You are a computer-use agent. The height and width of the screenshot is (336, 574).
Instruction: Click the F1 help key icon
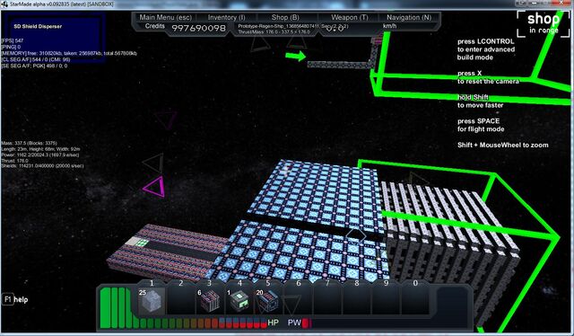tap(8, 299)
